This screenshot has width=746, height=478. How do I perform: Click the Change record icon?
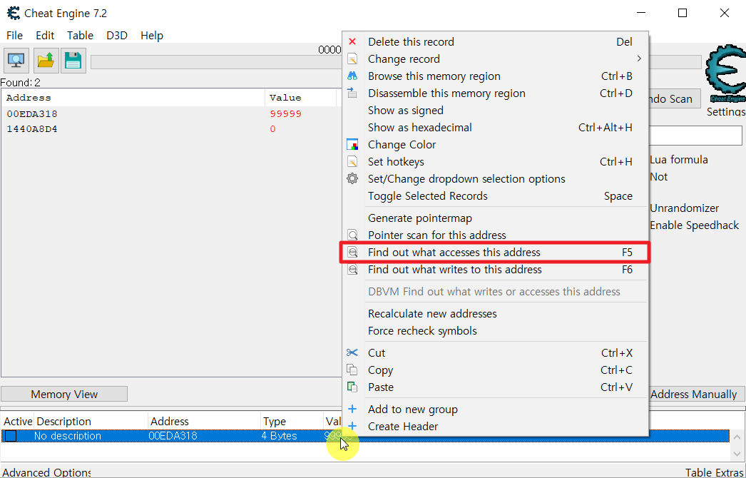point(352,59)
